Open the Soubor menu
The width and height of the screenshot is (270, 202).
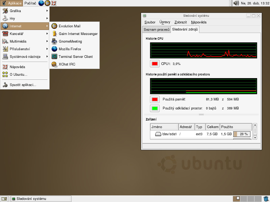point(150,22)
